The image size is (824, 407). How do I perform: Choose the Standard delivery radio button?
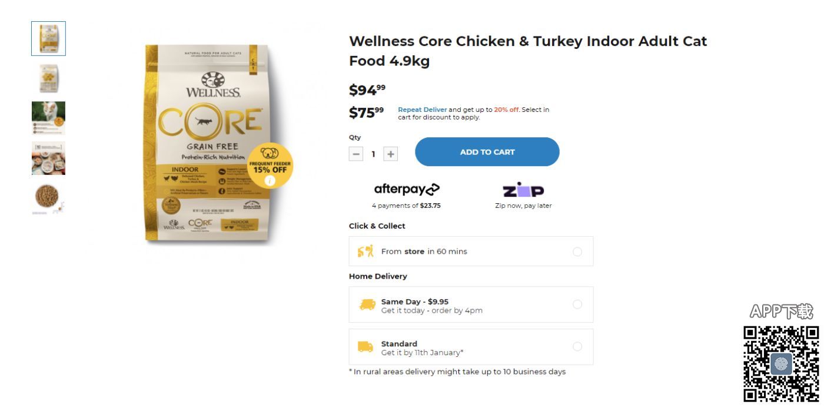[577, 347]
